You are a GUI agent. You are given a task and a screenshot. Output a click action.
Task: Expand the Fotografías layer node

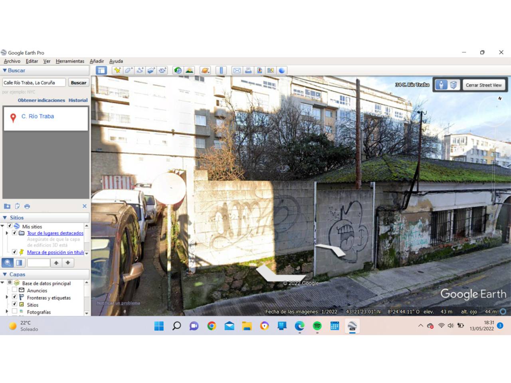[7, 311]
